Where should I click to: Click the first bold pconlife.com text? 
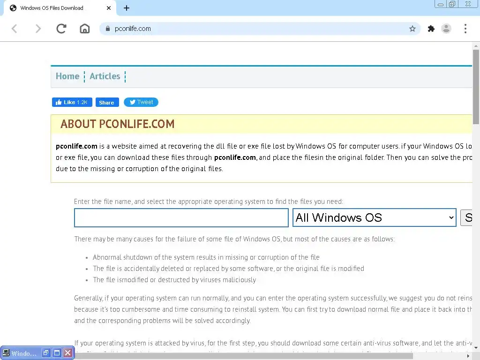[76, 146]
